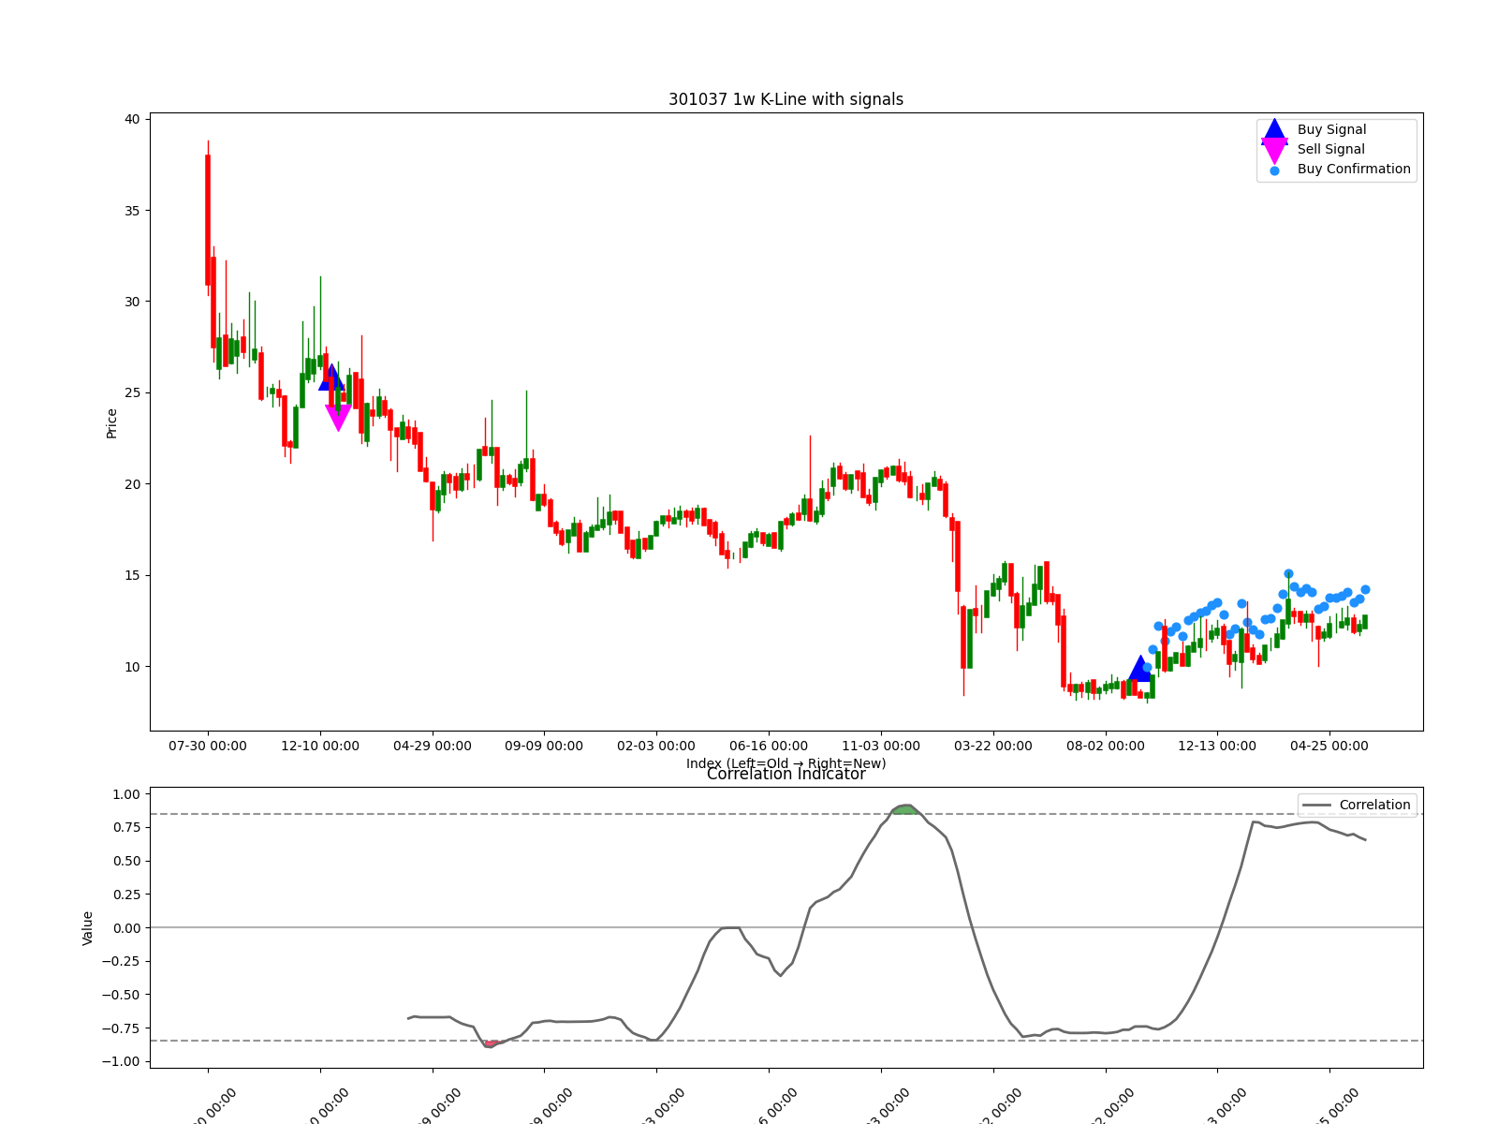Click the 'Buy Signal' legend label

coord(1331,130)
